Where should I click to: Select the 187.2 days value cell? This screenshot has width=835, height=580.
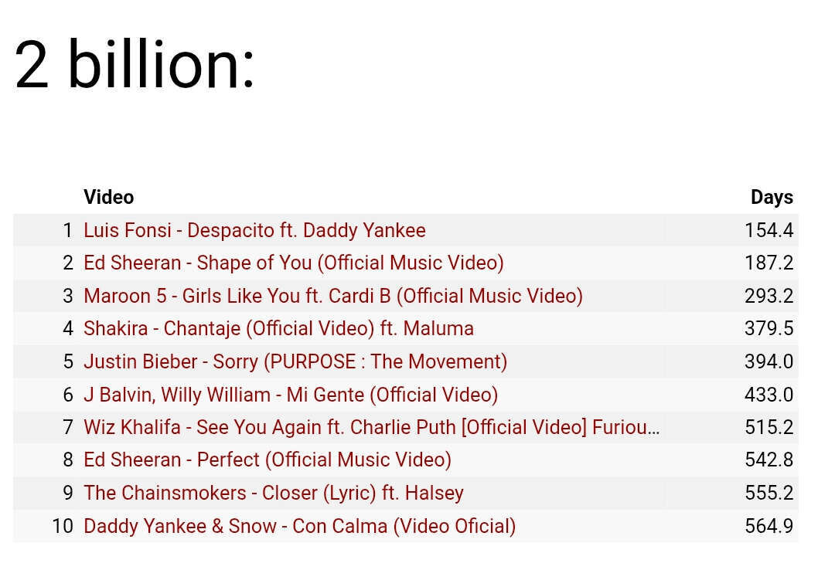coord(769,263)
